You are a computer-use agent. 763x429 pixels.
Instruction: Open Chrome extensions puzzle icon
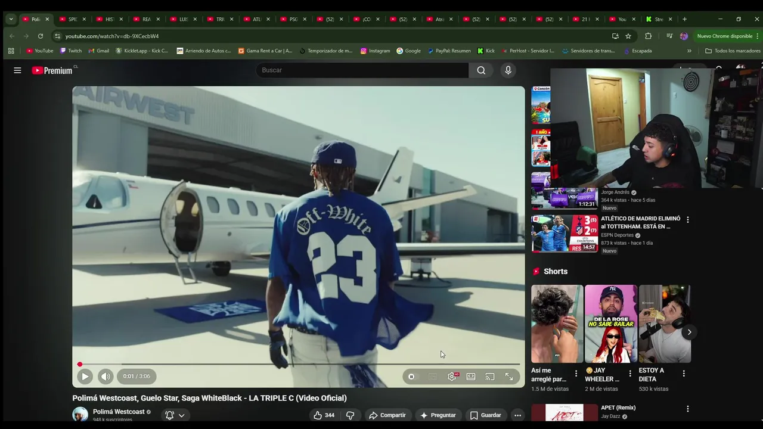649,36
